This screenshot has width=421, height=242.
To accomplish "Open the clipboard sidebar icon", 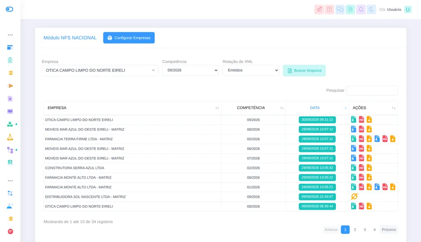I will [10, 60].
